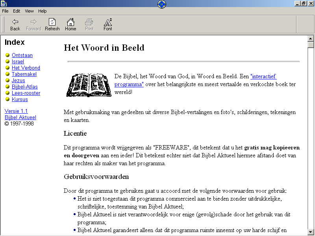
Task: Click the "Het Woord in Beeld" heading
Action: [104, 48]
